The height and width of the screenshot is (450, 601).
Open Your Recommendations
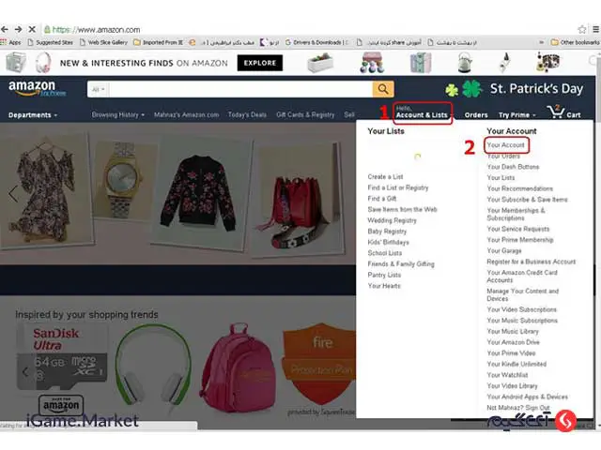click(519, 188)
